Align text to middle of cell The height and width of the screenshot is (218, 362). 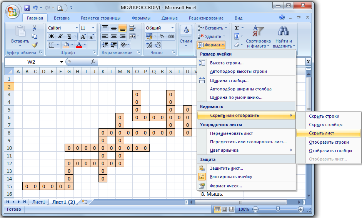(x=114, y=28)
